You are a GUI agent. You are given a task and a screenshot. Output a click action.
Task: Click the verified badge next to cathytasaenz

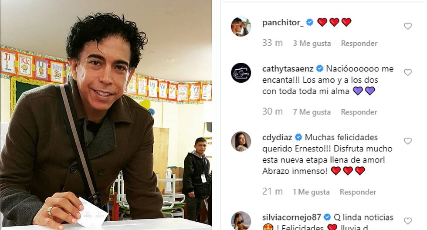(320, 68)
